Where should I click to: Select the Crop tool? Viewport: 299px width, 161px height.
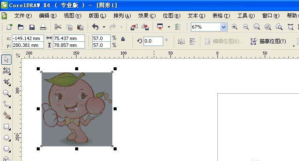coord(6,82)
